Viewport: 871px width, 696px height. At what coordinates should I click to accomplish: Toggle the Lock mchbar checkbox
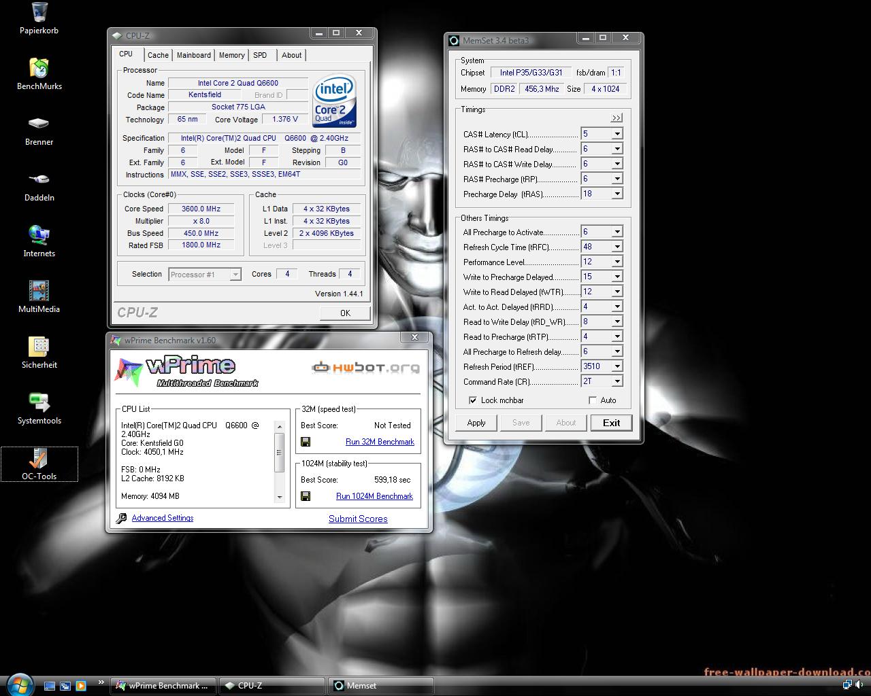[x=473, y=400]
